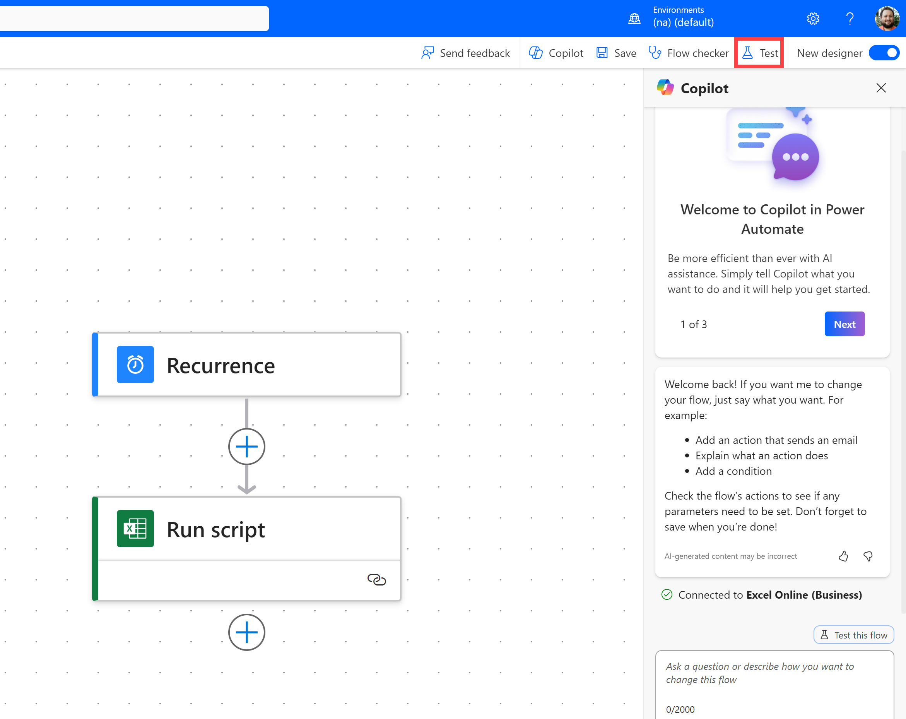Click the Environments globe icon
Viewport: 906px width, 719px height.
point(634,19)
